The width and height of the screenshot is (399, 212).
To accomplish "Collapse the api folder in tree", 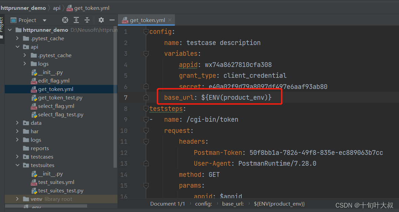I will (x=18, y=47).
